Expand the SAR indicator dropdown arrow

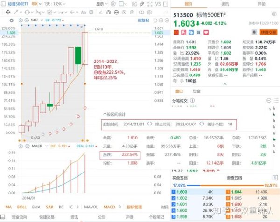[x=42, y=20]
